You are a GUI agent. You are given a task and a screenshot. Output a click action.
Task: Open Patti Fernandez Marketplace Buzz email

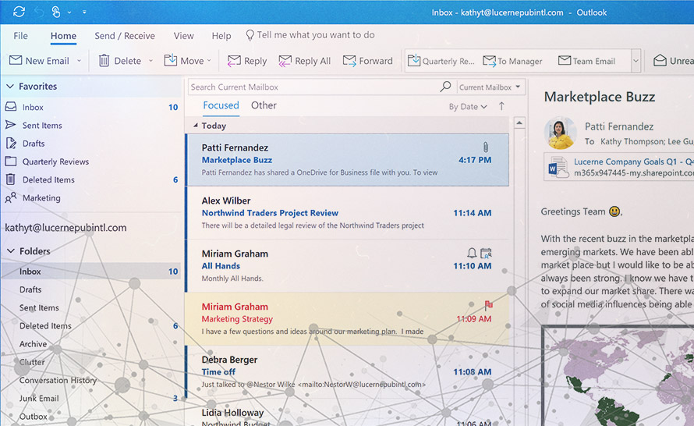point(347,160)
